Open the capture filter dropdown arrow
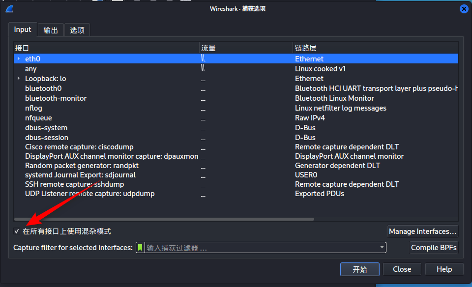The width and height of the screenshot is (472, 287). coord(382,247)
